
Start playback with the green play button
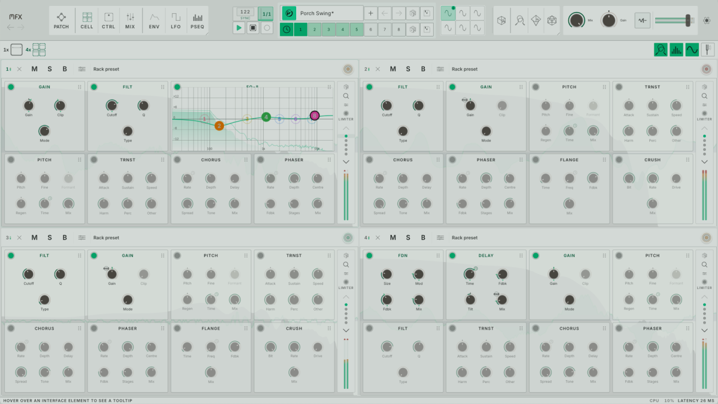pyautogui.click(x=239, y=28)
